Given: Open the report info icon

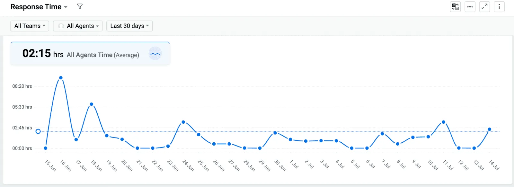Looking at the screenshot, I should click(x=499, y=6).
